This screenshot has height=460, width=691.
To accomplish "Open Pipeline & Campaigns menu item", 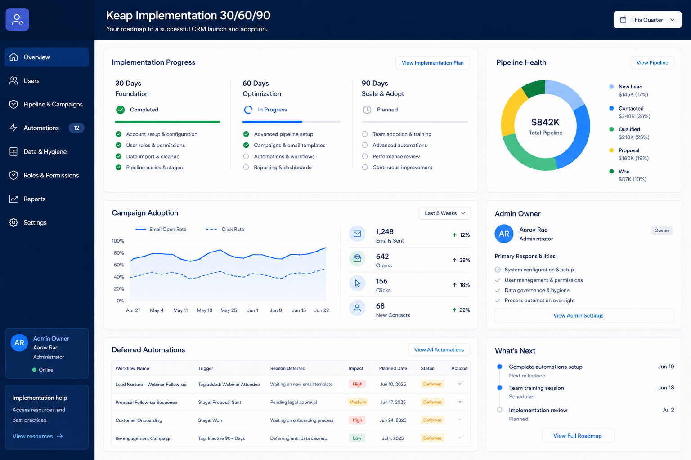I will pyautogui.click(x=47, y=104).
